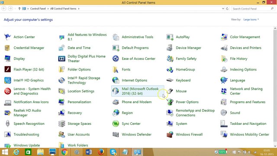Open Internet Explorer from the taskbar
Screen dimensions: 277x156
pos(16,152)
